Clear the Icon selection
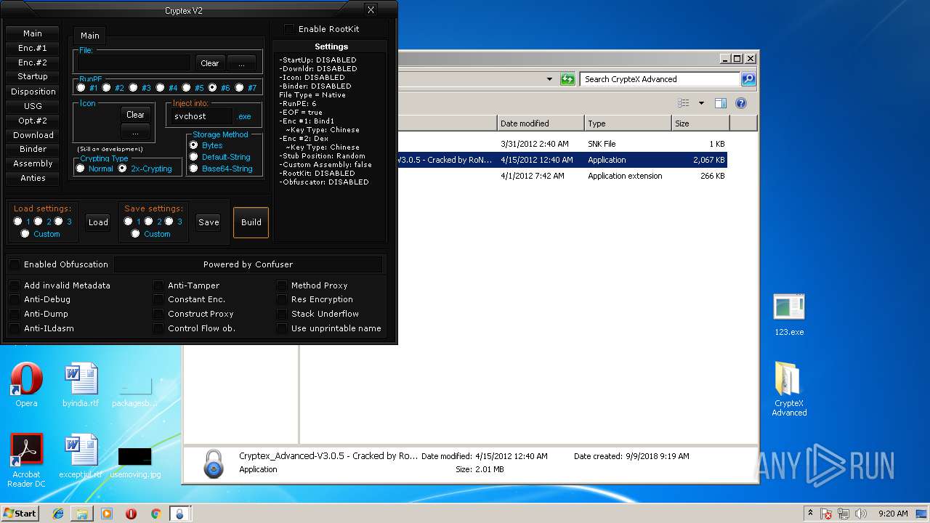The image size is (930, 523). click(135, 115)
